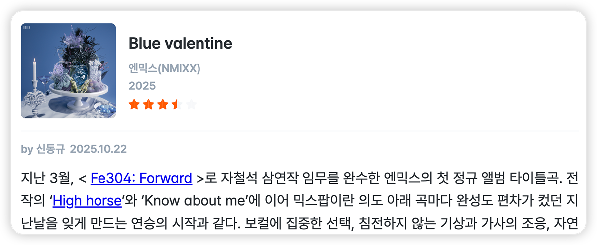
Task: Click the half-filled fourth rating star
Action: (177, 104)
